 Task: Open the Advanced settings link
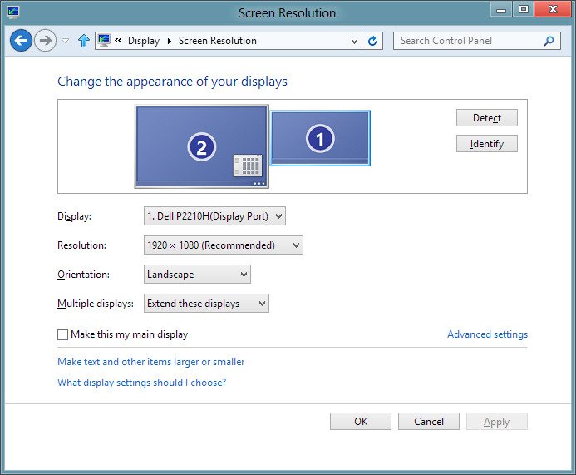point(487,334)
